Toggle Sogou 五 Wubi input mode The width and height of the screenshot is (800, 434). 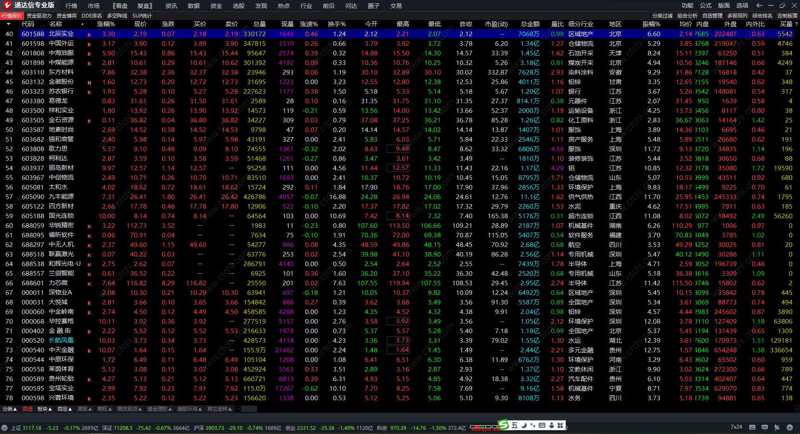(x=515, y=425)
